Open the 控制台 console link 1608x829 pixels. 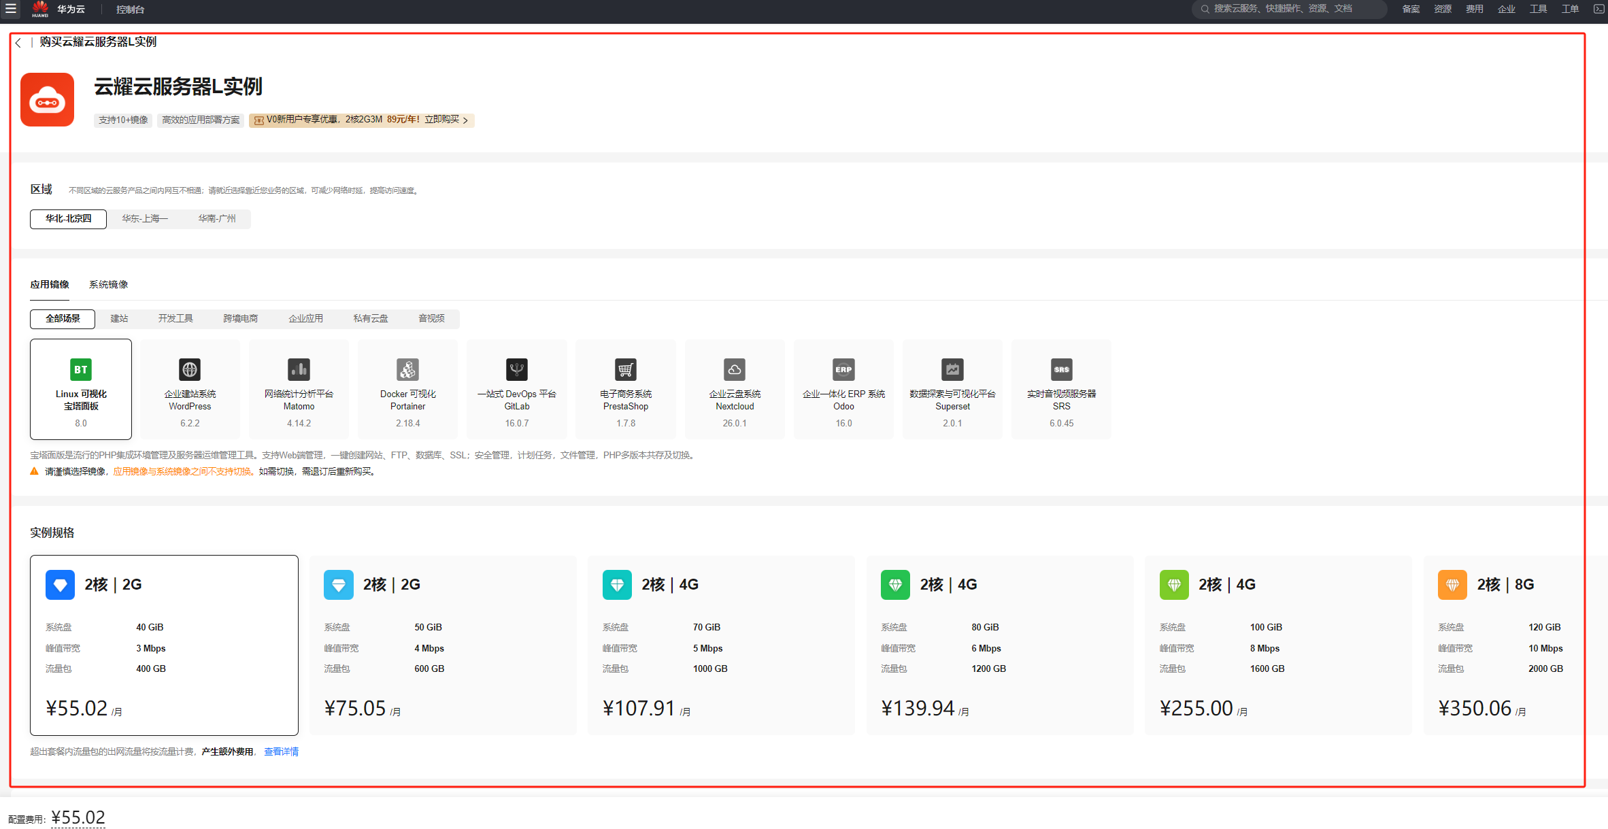(x=130, y=10)
